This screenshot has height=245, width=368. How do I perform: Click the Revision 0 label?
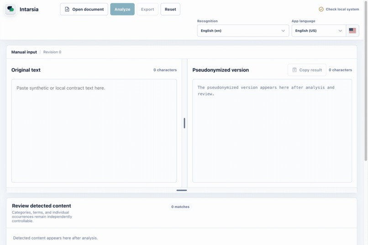coord(52,52)
